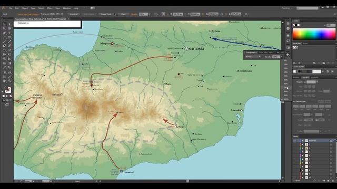Select the Width tool
This screenshot has height=189, width=337.
(x=4, y=54)
